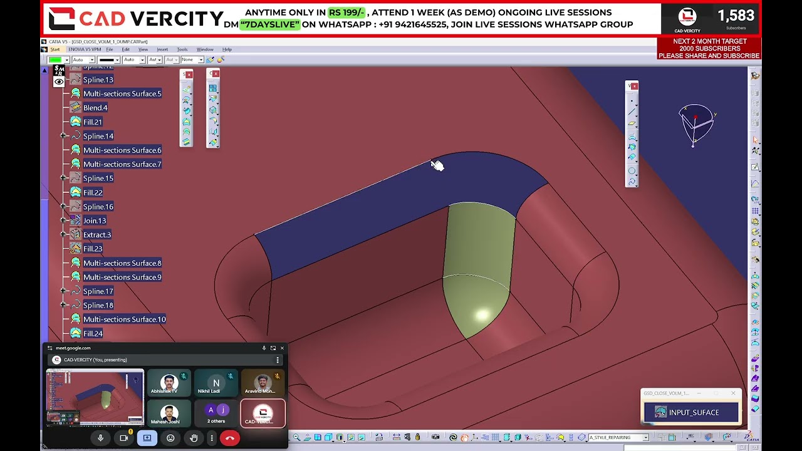The height and width of the screenshot is (451, 802).
Task: Open the Insert menu
Action: click(162, 49)
